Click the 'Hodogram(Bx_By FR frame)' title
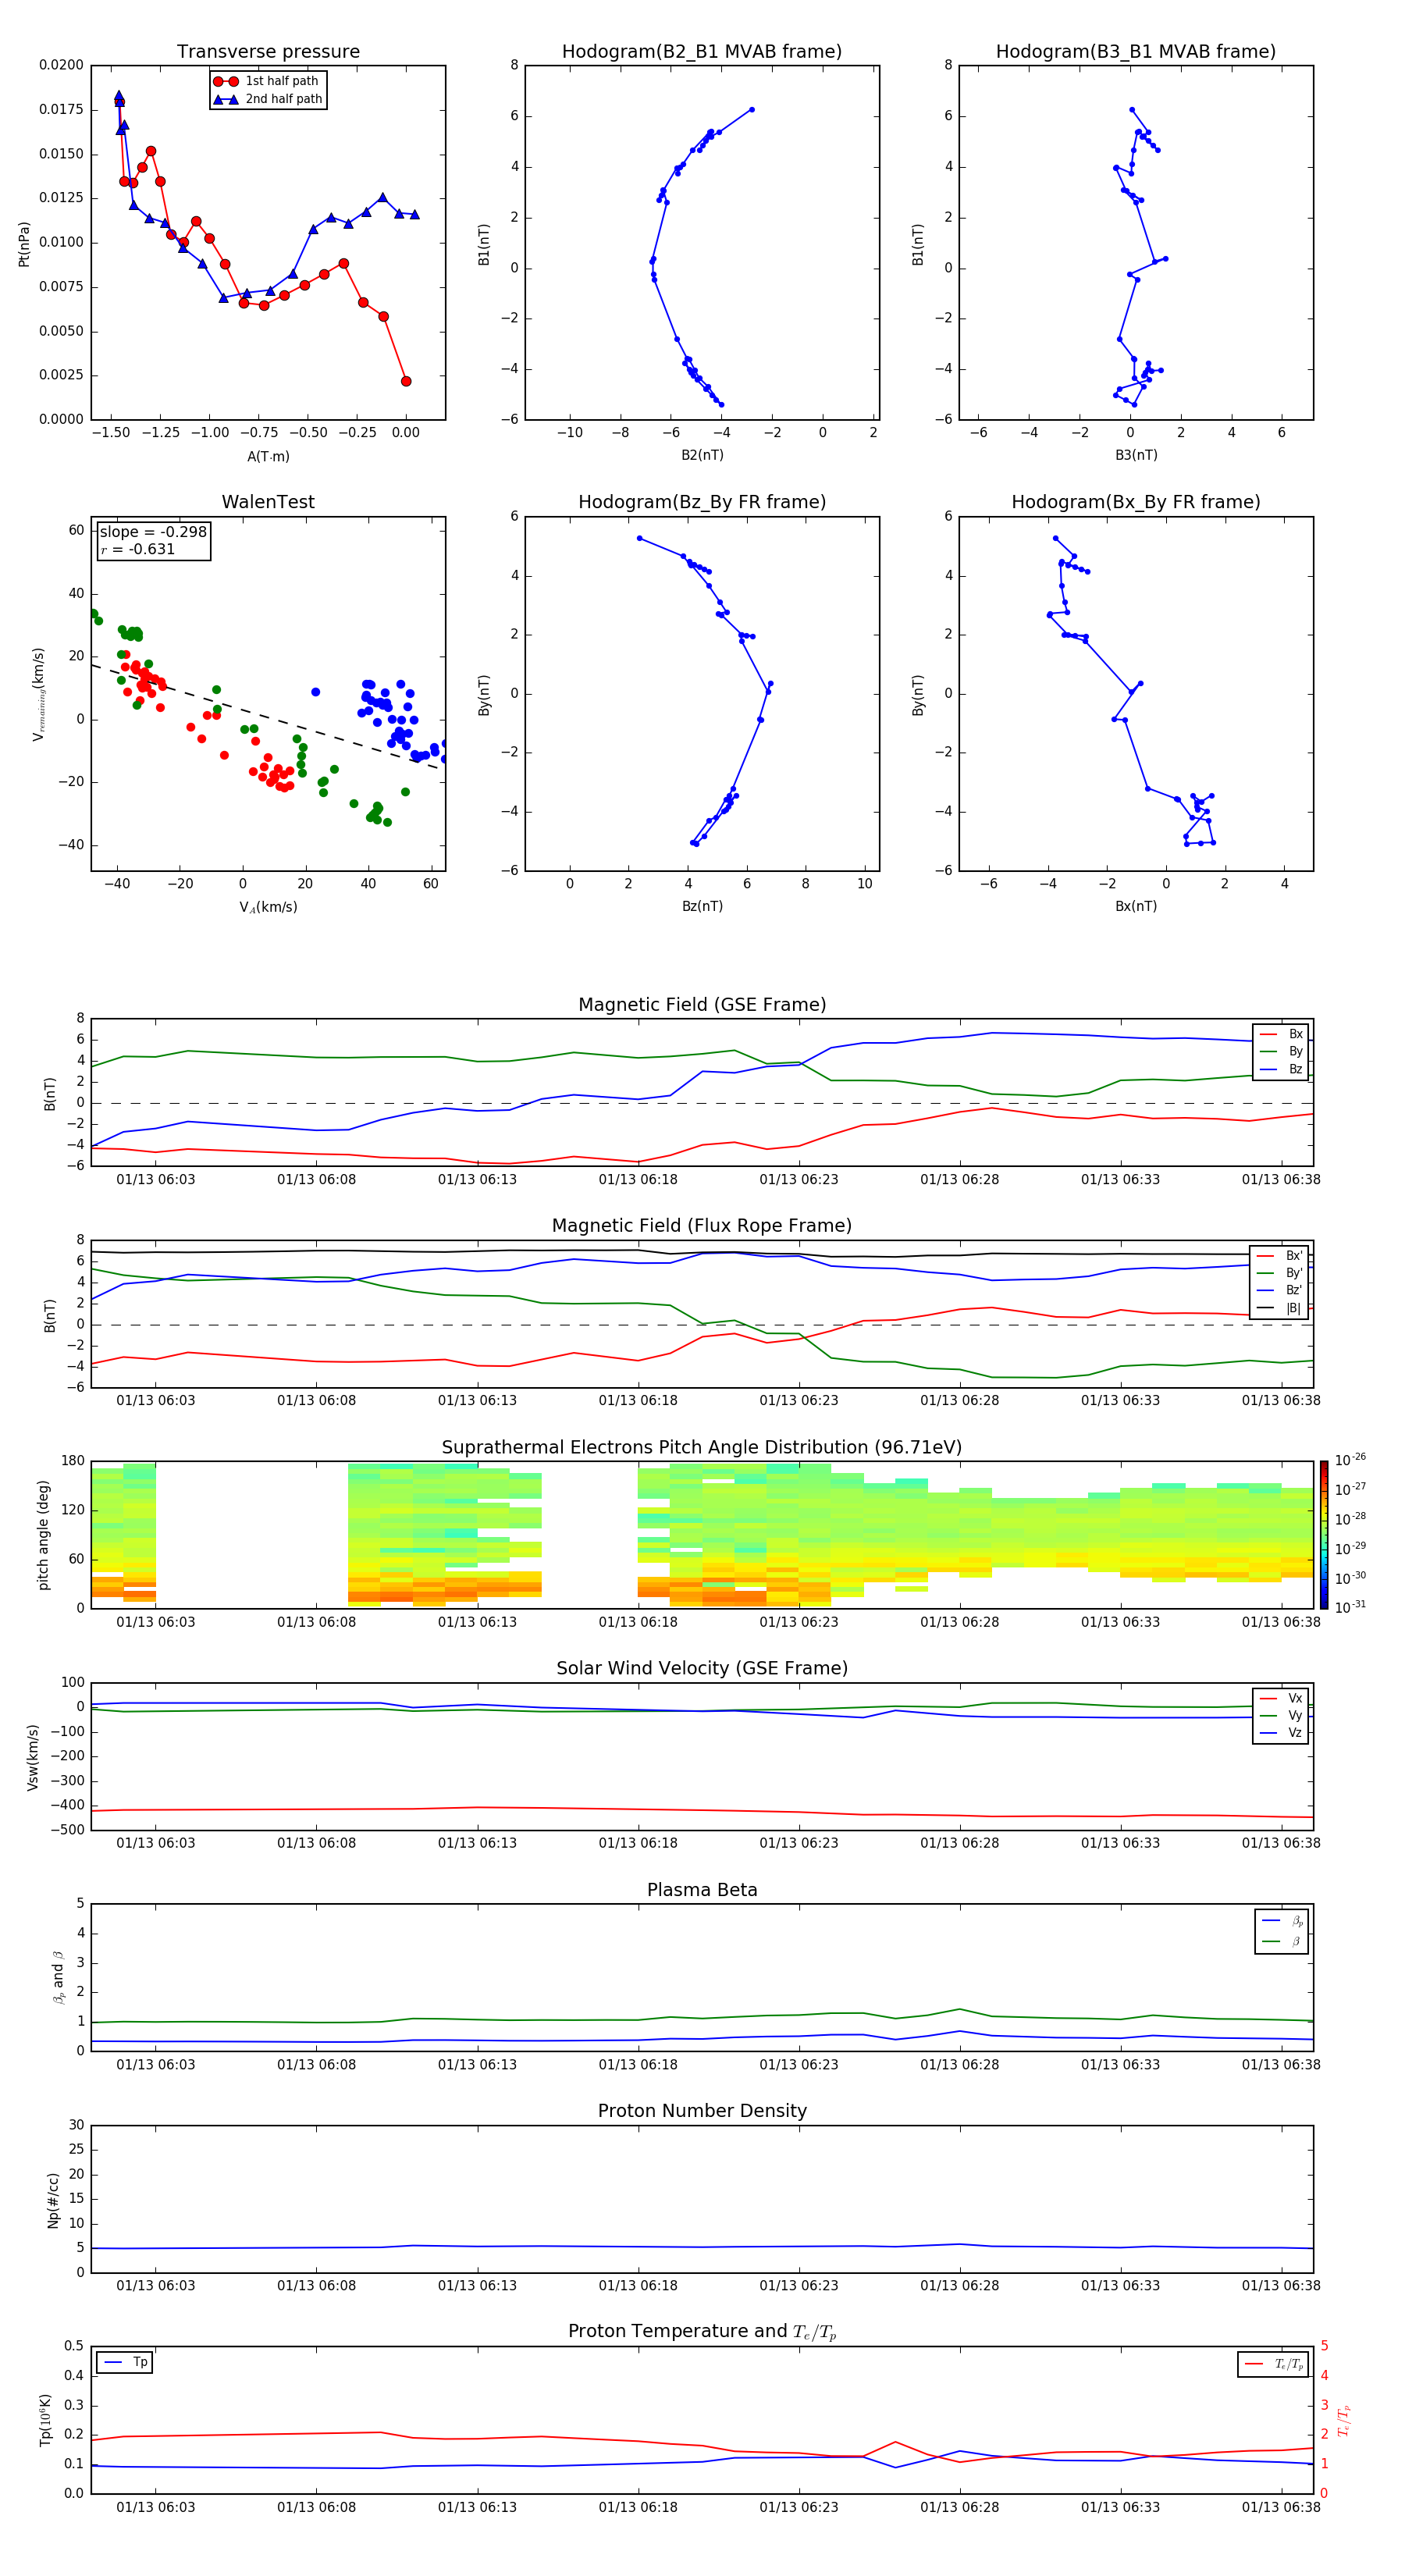Image resolution: width=1405 pixels, height=2576 pixels. [x=1136, y=502]
